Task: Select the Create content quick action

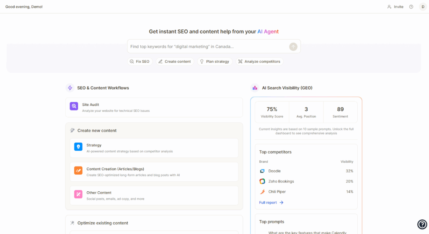Action: click(174, 62)
